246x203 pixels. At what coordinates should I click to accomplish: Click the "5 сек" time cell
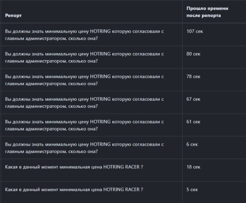[x=192, y=190]
